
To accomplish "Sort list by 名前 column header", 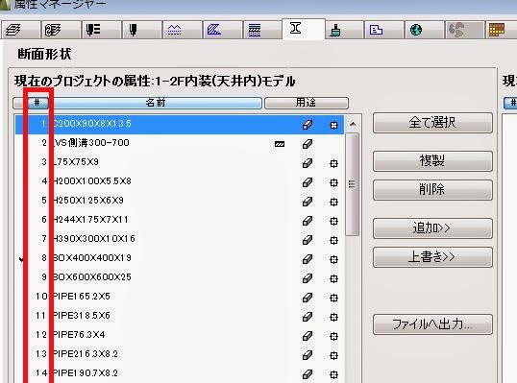I will (x=156, y=103).
